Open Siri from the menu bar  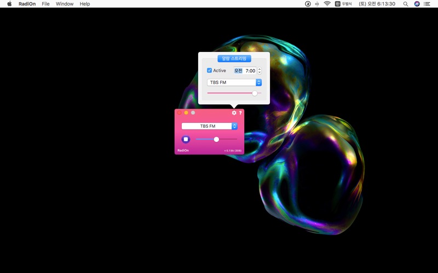click(417, 4)
